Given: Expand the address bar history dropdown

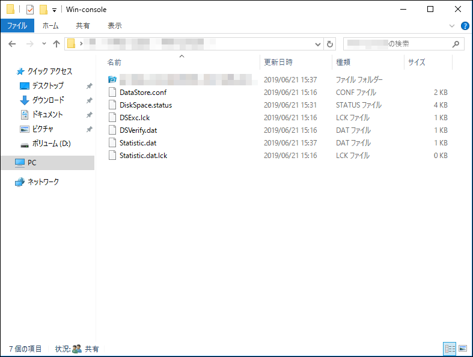Looking at the screenshot, I should [318, 44].
